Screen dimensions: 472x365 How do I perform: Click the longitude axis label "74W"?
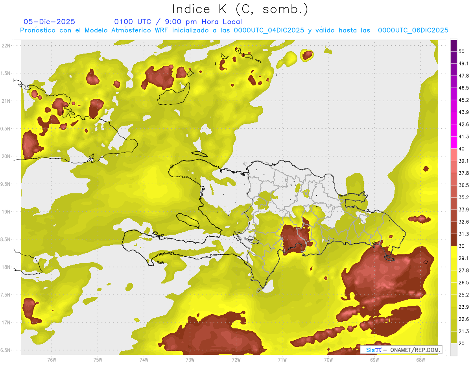coord(144,359)
